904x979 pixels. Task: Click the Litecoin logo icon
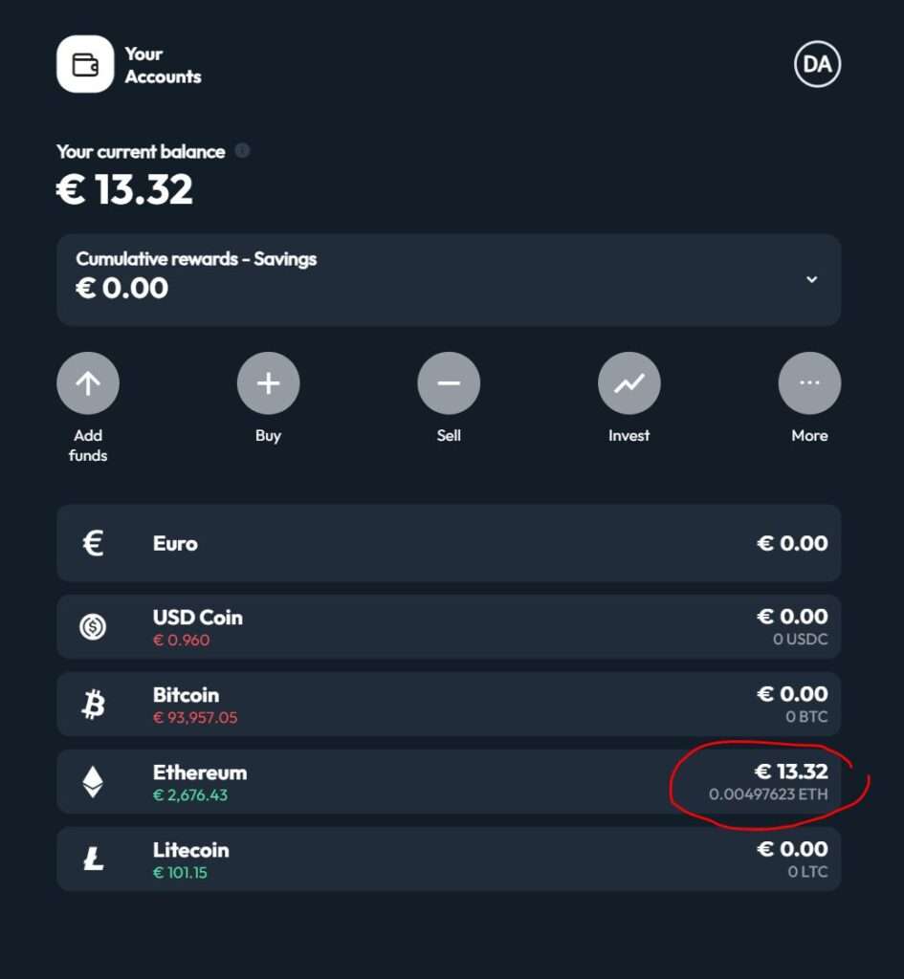tap(93, 859)
